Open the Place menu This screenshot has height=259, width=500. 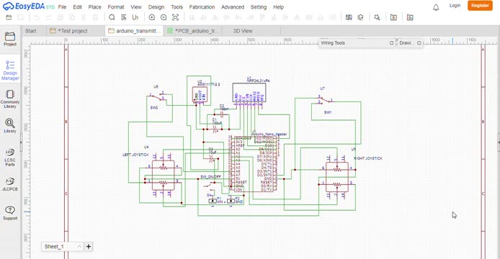click(94, 7)
